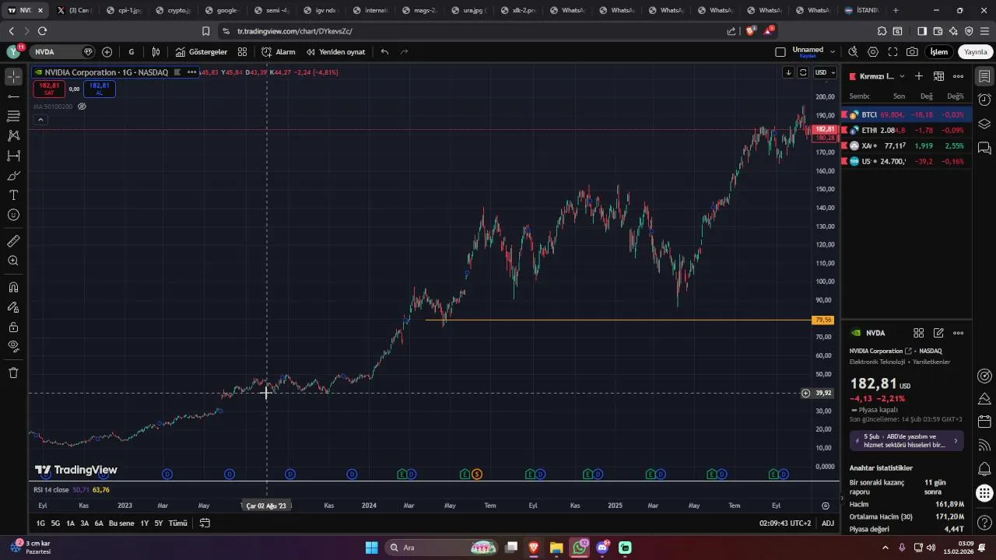Open the USD currency dropdown
The height and width of the screenshot is (560, 996).
[825, 72]
